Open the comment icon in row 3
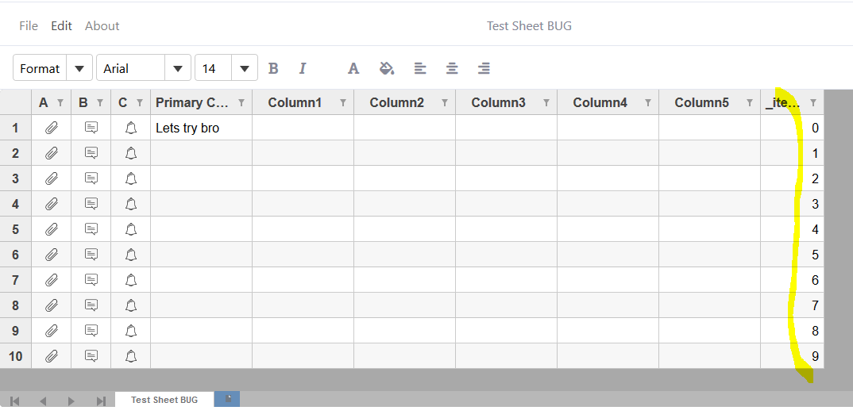This screenshot has height=418, width=853. 91,178
